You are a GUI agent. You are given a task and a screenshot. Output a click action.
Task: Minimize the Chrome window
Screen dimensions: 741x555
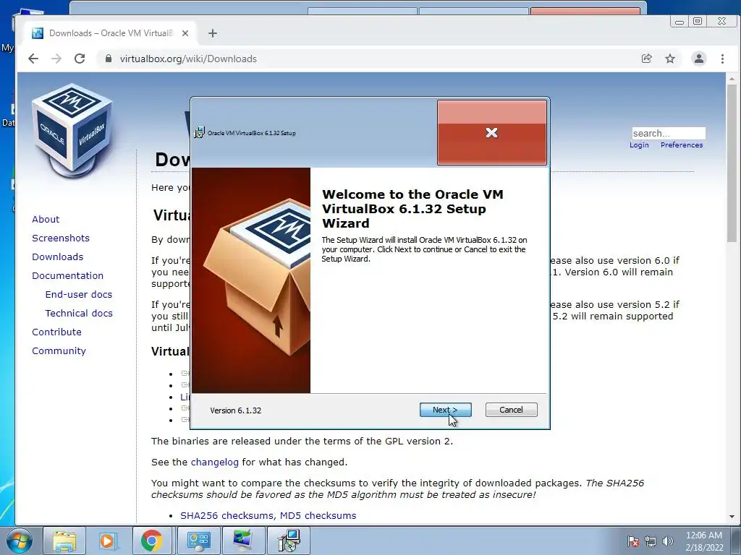(x=679, y=21)
